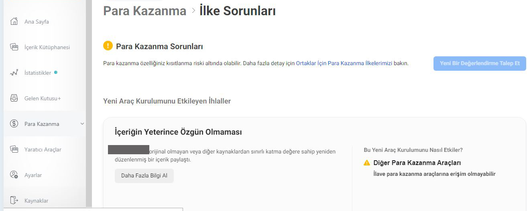527x211 pixels.
Task: Expand the Para Kazanma chevron arrow
Action: (x=82, y=124)
